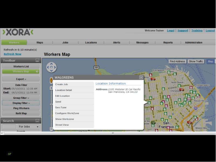Screen dimensions: 216x162
Task: Switch to the Administration tab
Action: click(x=194, y=43)
